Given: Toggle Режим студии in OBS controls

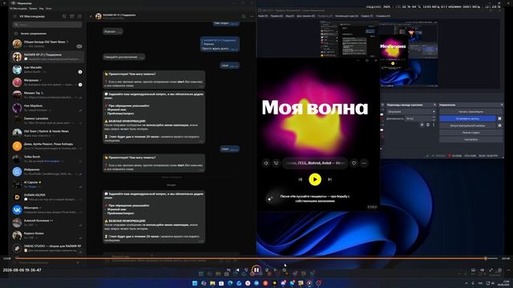Looking at the screenshot, I should [x=471, y=133].
